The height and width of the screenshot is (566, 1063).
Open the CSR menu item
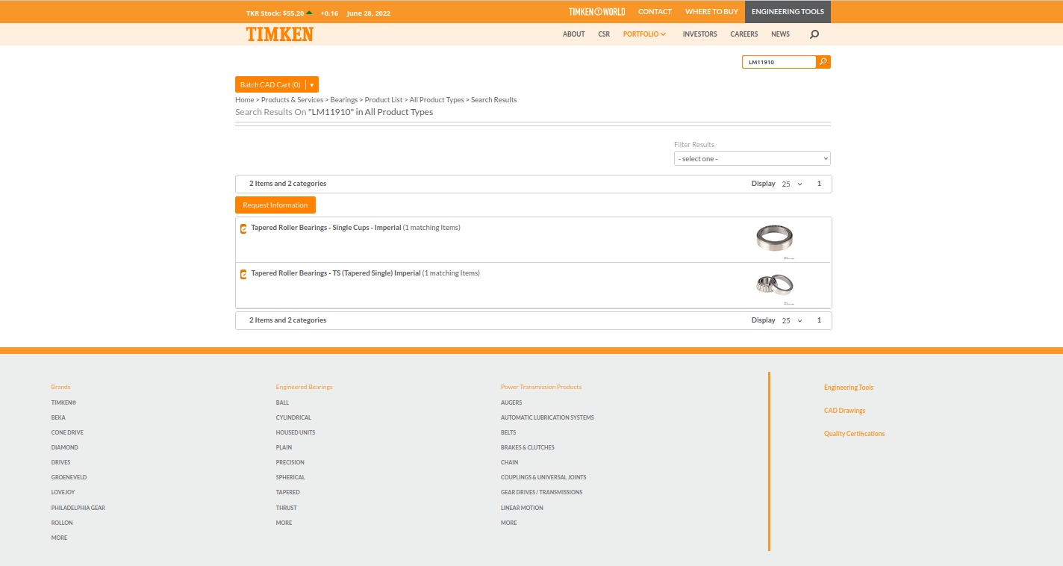pos(604,34)
